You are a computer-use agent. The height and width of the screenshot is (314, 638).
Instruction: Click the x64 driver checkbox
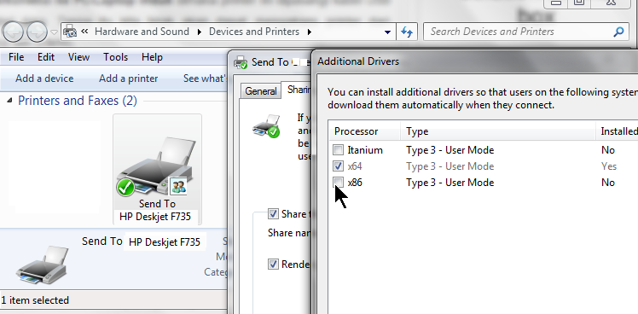click(338, 166)
